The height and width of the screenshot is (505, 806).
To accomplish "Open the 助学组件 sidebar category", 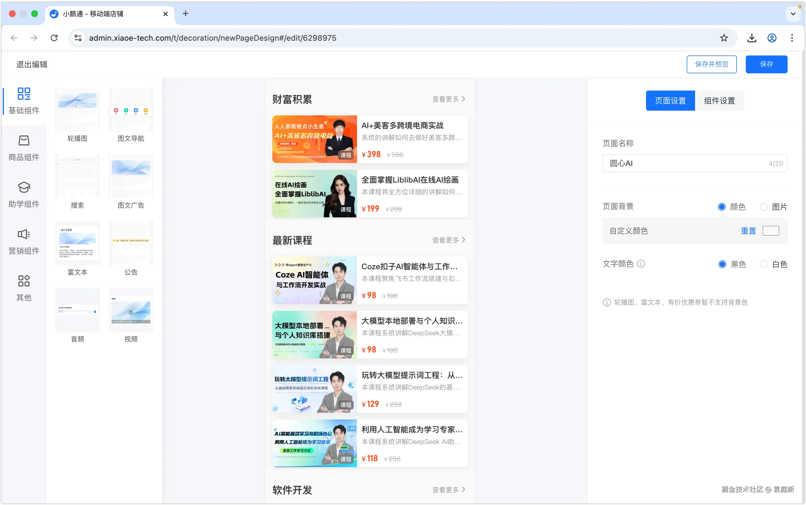I will point(24,195).
